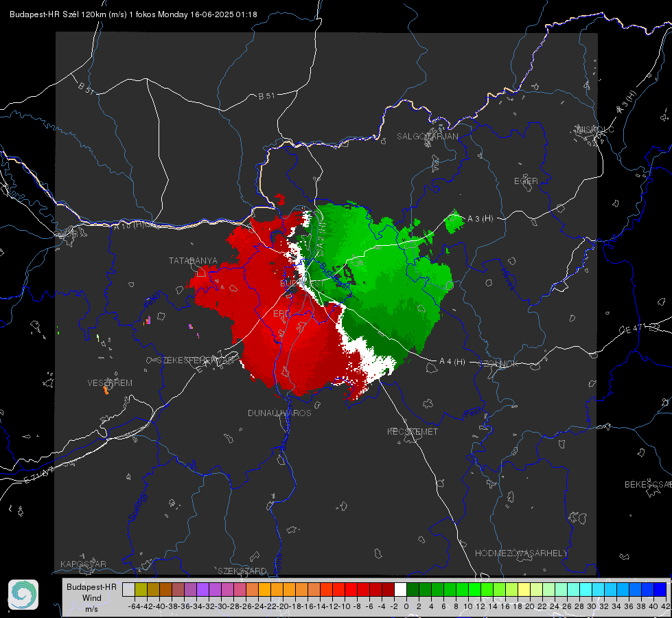
Task: Click the MISKOLC city label
Action: click(595, 129)
